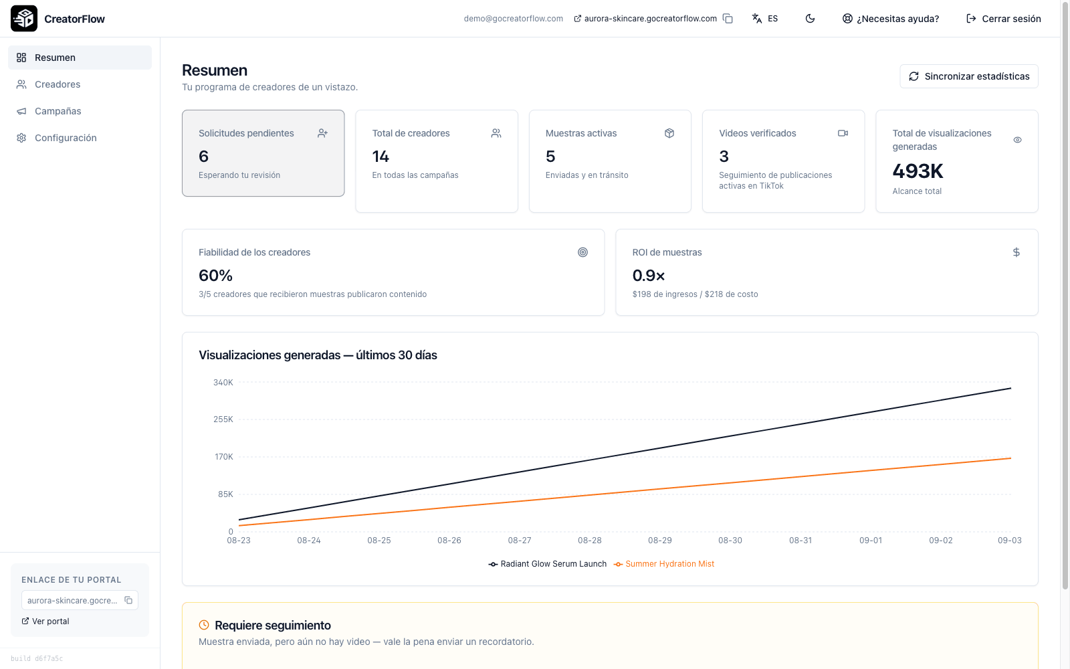Viewport: 1070px width, 669px height.
Task: Click the 0.9× ROI value
Action: [649, 276]
